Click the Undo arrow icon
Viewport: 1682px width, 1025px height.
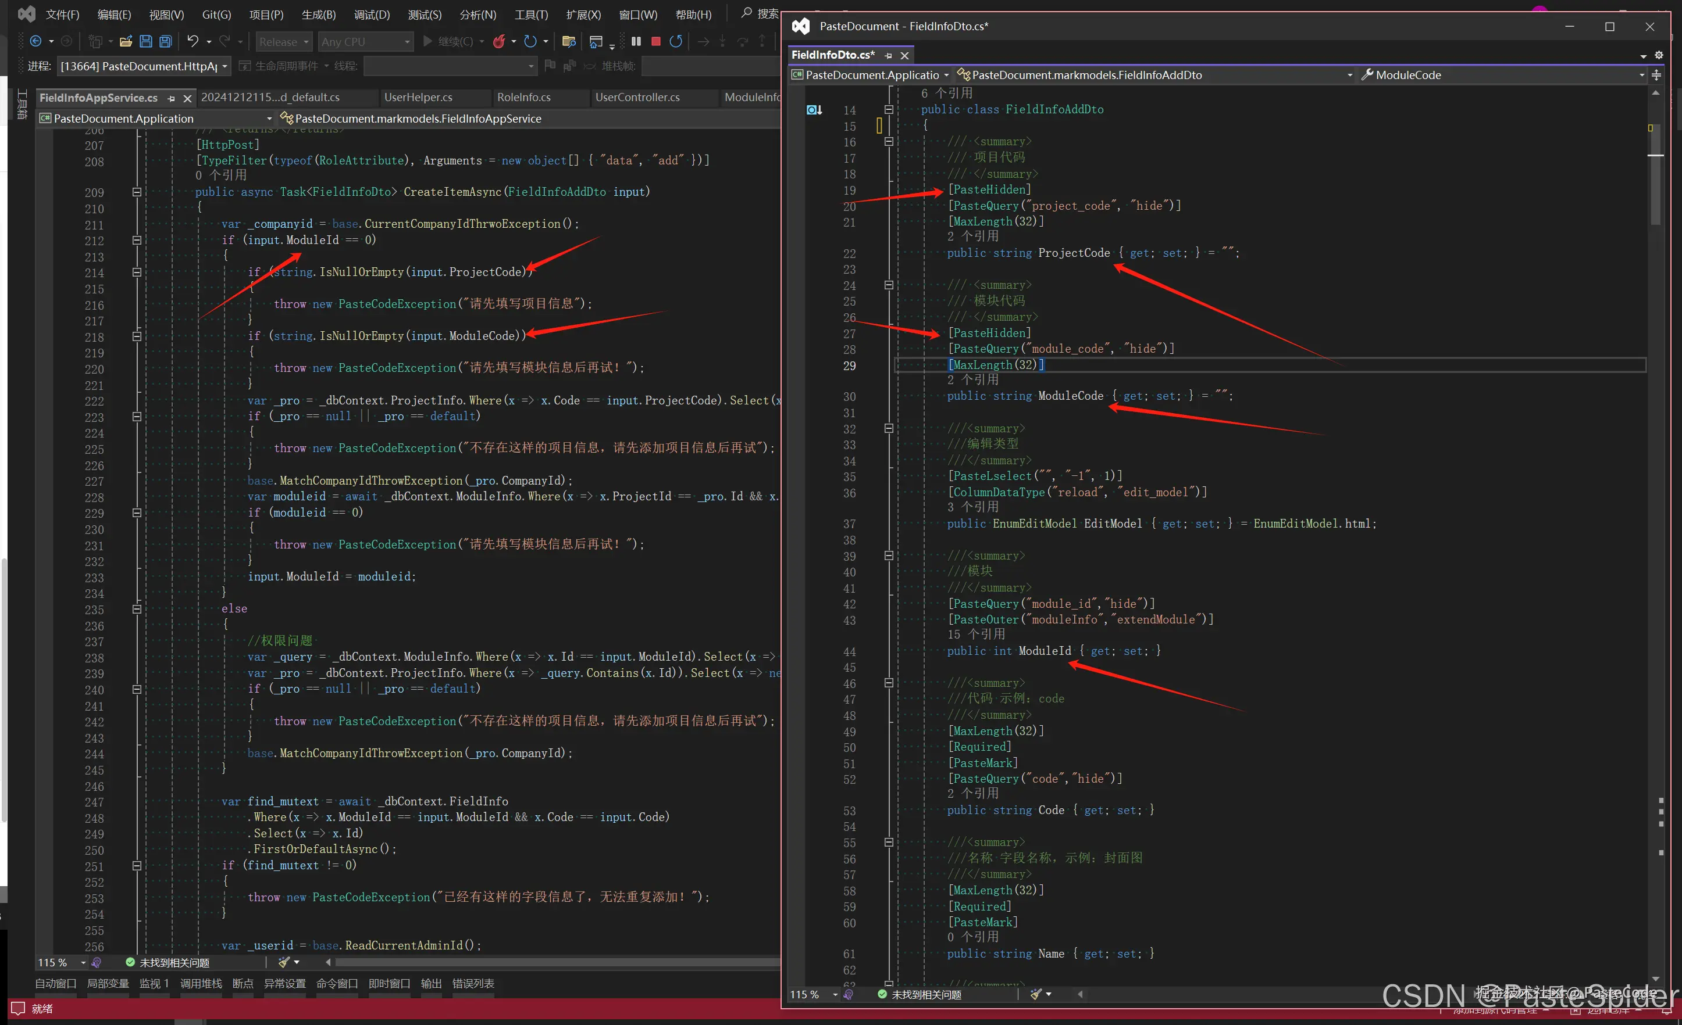[x=193, y=42]
